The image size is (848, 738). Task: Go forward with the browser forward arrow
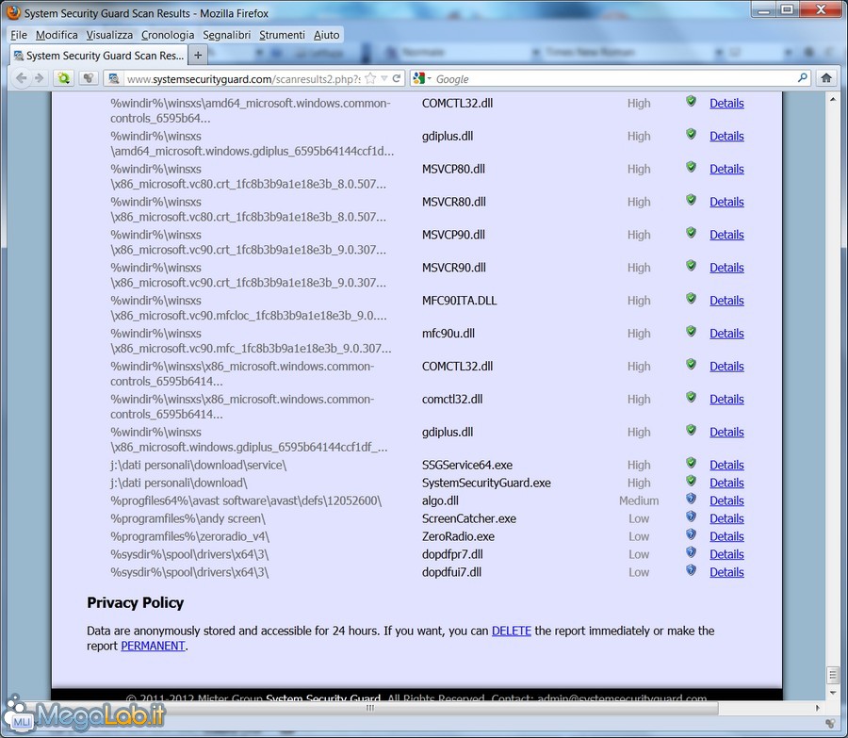click(39, 78)
